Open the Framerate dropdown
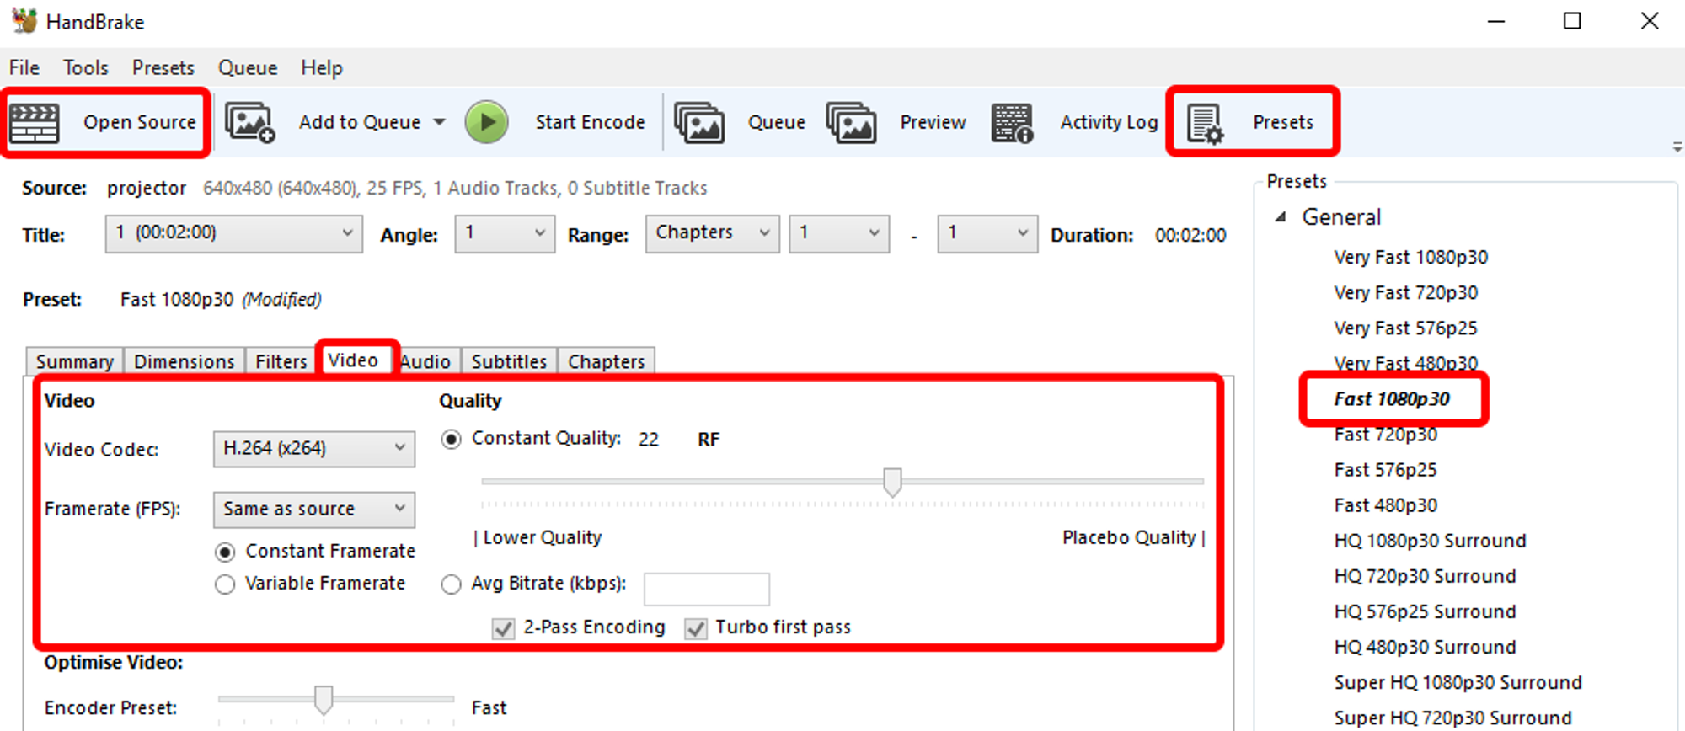 click(313, 509)
